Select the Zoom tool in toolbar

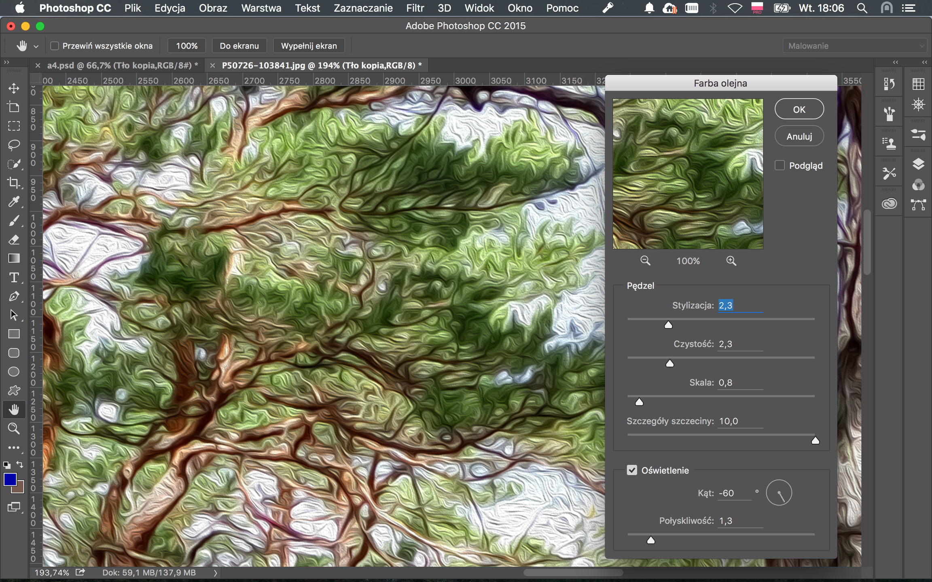click(x=14, y=429)
